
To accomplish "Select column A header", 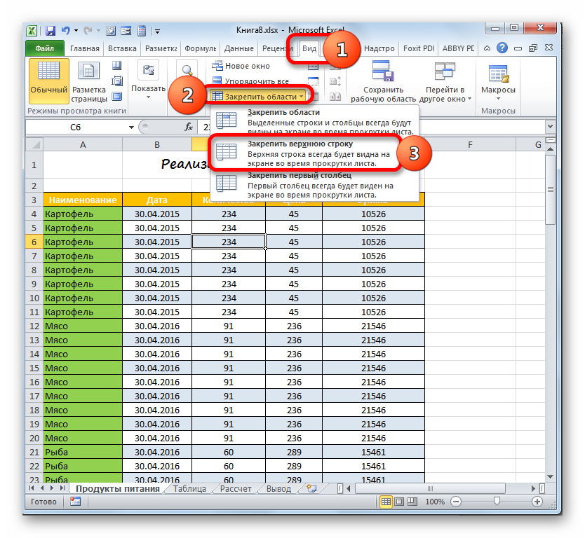I will coord(83,144).
